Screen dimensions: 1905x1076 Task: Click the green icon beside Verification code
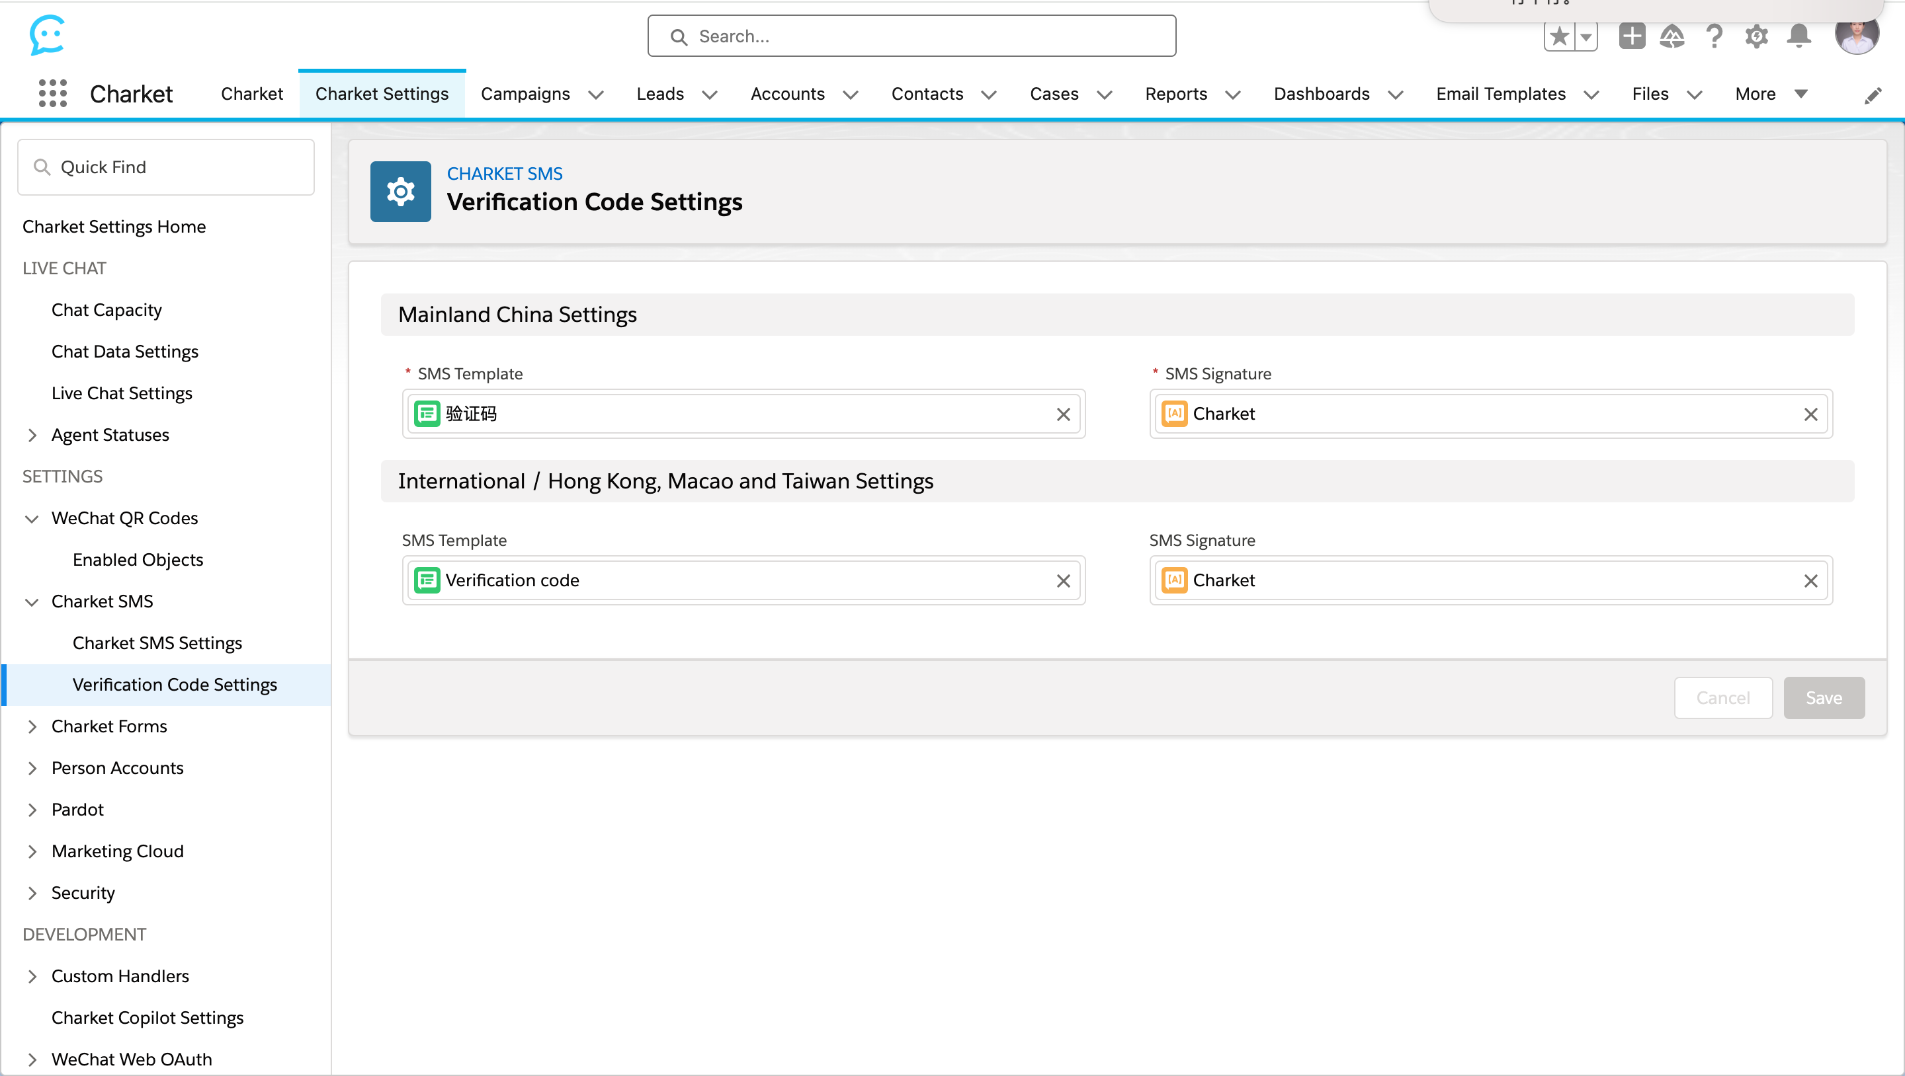427,580
